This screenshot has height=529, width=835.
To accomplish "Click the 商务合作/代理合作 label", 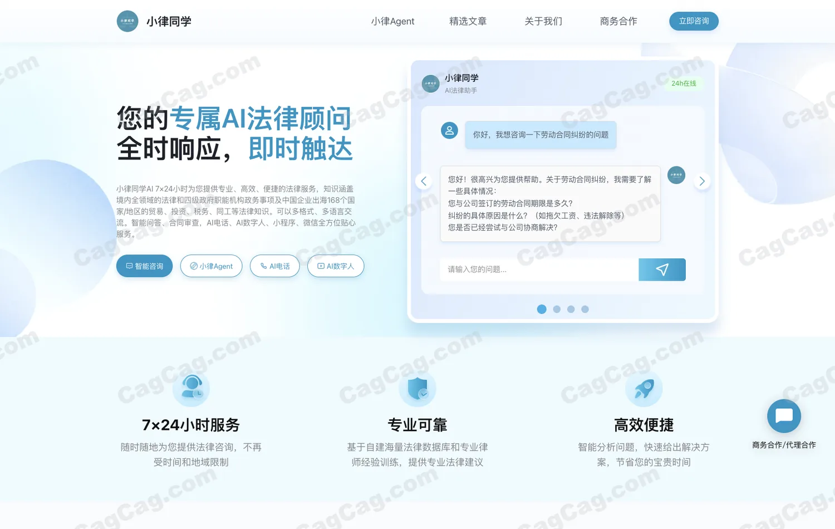I will tap(784, 445).
